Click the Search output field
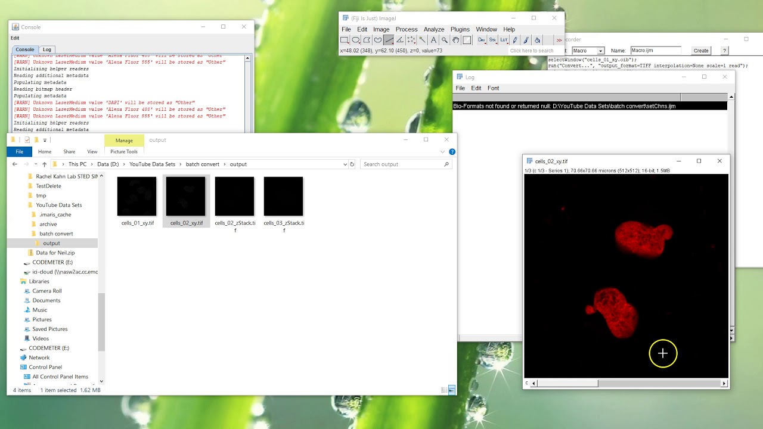This screenshot has height=429, width=763. pos(405,164)
